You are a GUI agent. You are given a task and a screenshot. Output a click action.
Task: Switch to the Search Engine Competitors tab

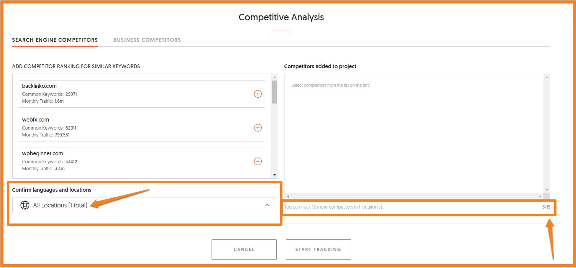[55, 40]
